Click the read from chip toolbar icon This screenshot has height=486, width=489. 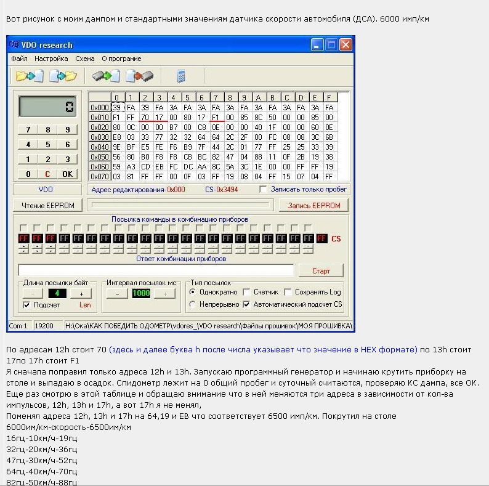[106, 76]
